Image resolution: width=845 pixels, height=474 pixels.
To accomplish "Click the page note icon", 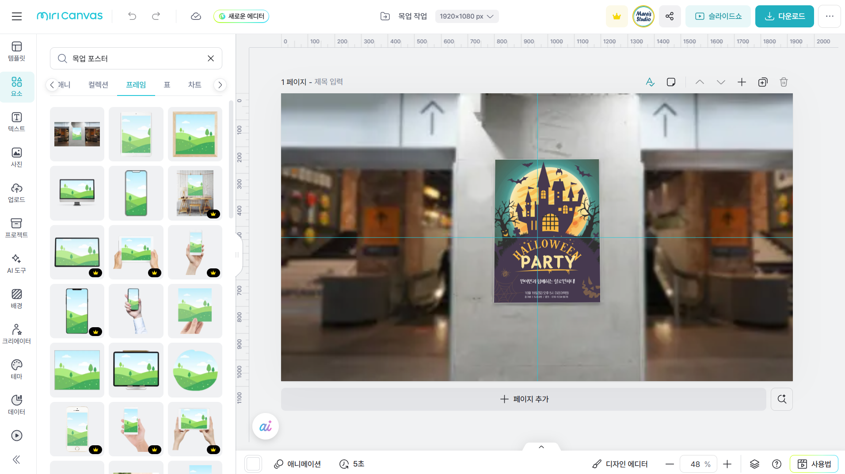I will tap(671, 82).
